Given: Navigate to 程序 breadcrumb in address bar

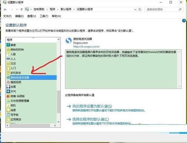Looking at the screenshot, I should click(52, 9).
